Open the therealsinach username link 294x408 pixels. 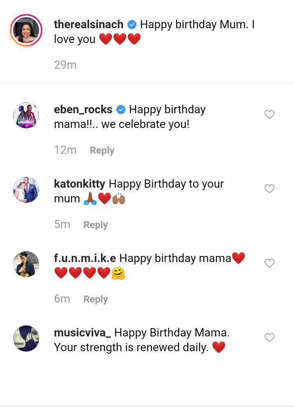89,25
